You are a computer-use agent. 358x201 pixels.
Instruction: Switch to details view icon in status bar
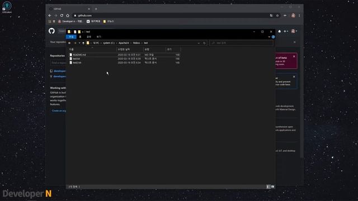point(268,186)
